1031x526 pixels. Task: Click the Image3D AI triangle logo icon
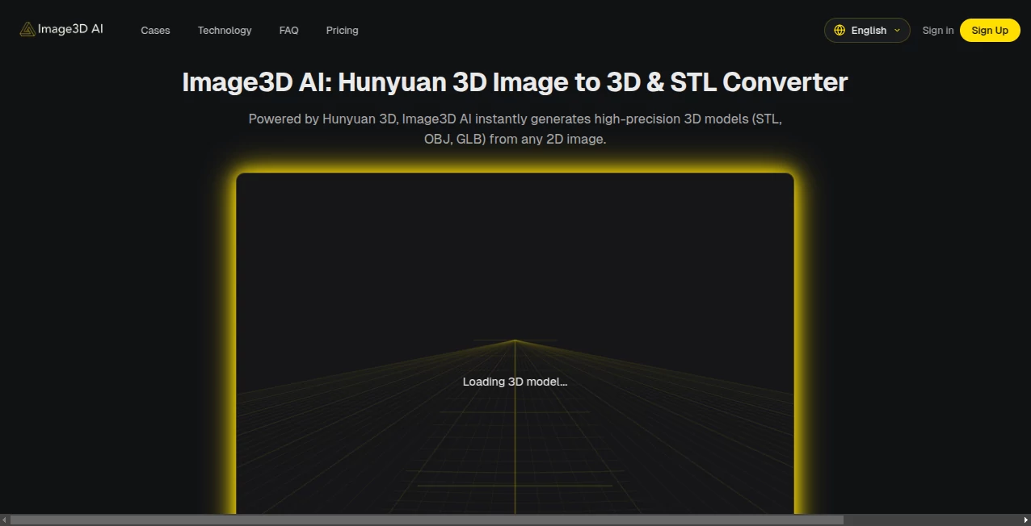(26, 28)
